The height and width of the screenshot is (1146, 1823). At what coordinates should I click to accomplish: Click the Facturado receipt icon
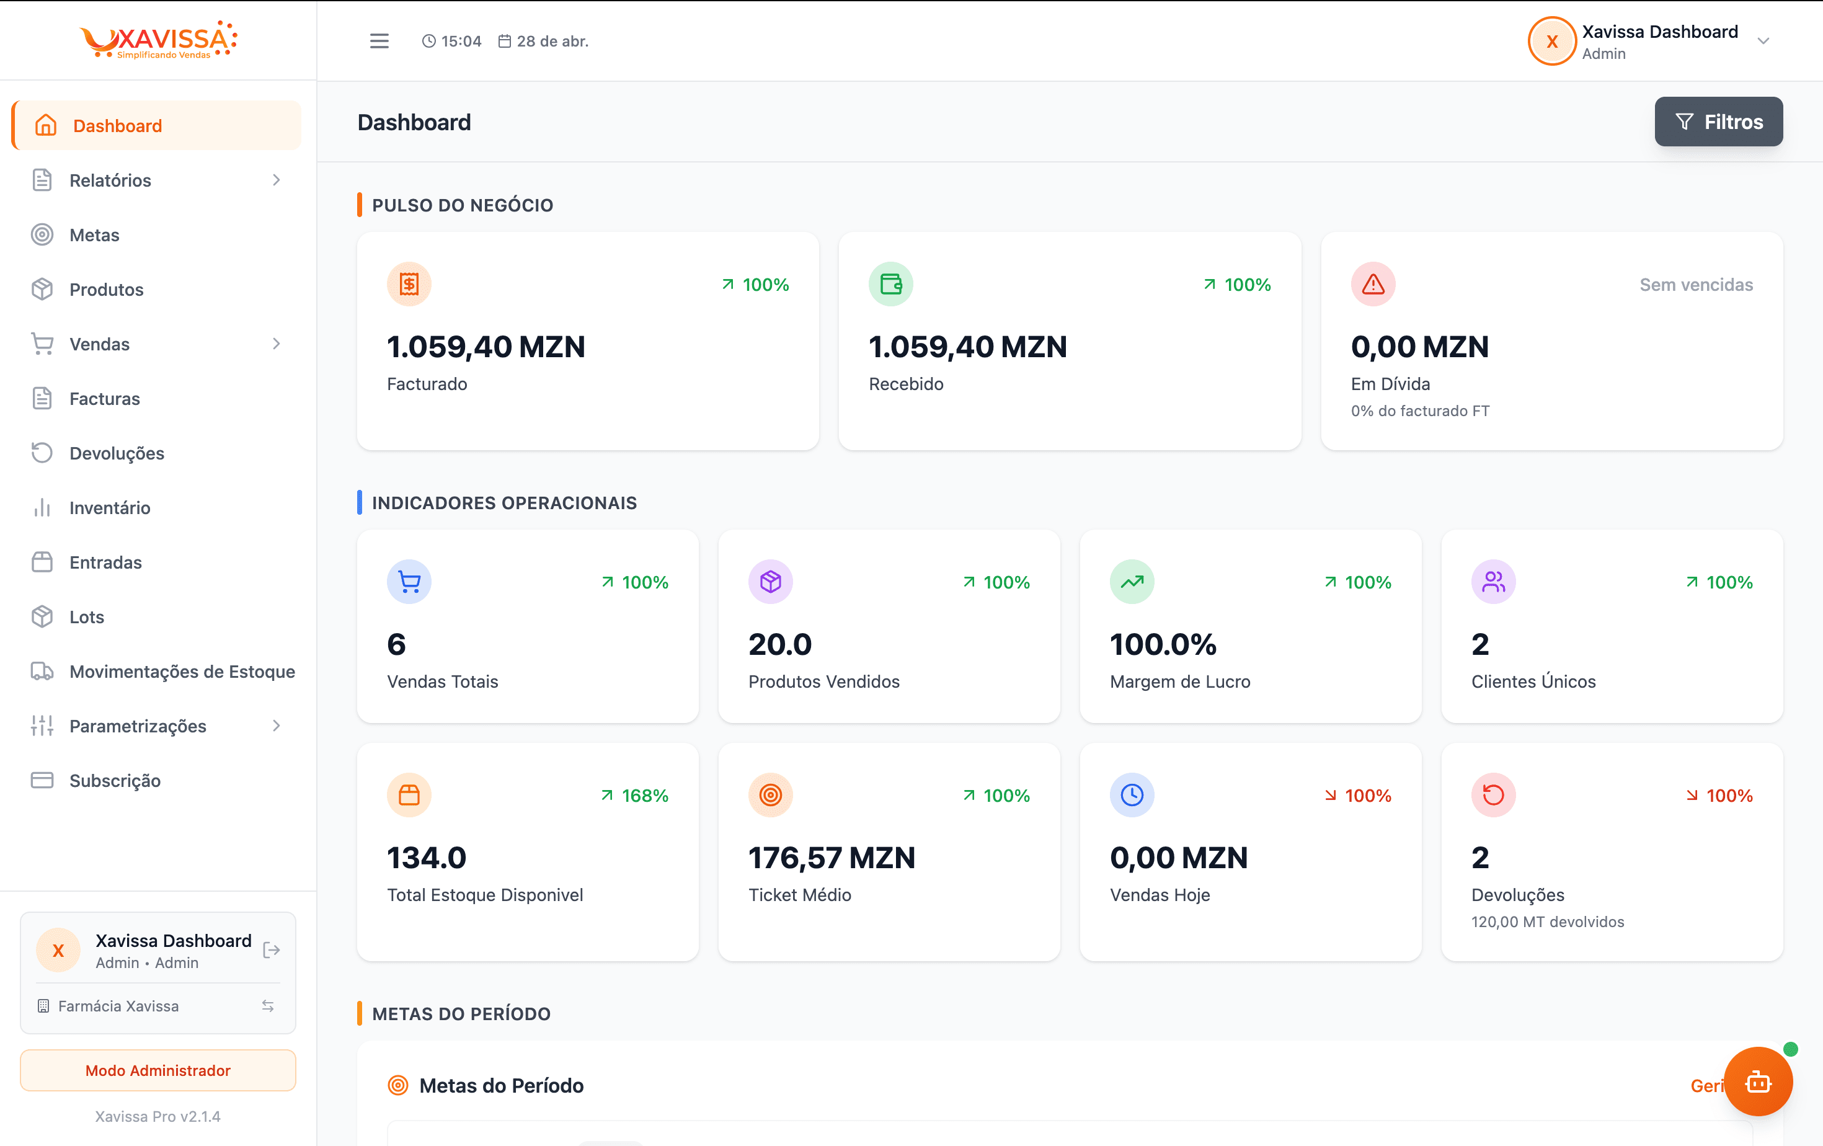click(x=409, y=285)
